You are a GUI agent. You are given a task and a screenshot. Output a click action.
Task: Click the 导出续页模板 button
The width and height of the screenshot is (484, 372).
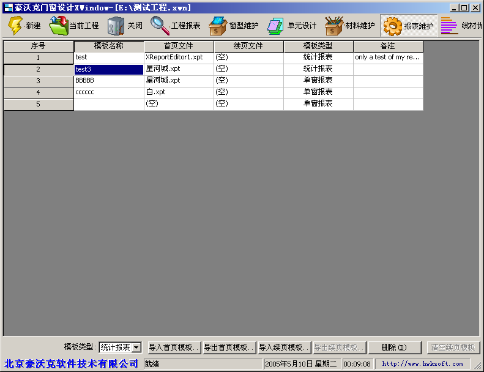tap(339, 348)
